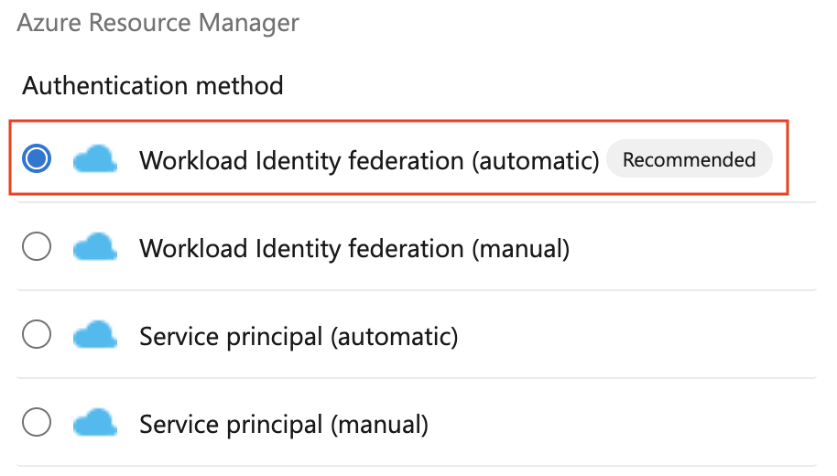Viewport: 837px width, 476px height.
Task: Choose Service principal (automatic) radio button
Action: point(37,335)
